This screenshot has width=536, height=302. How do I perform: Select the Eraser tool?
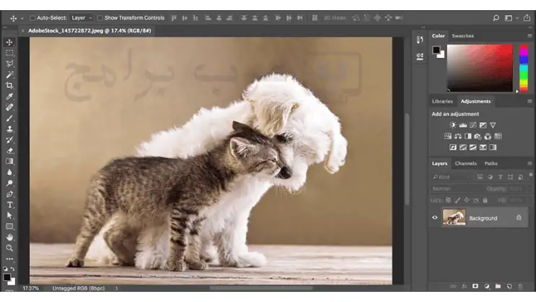pos(9,151)
